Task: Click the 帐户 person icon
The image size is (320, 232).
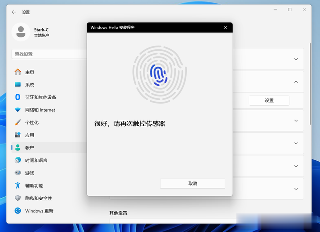Action: 18,147
